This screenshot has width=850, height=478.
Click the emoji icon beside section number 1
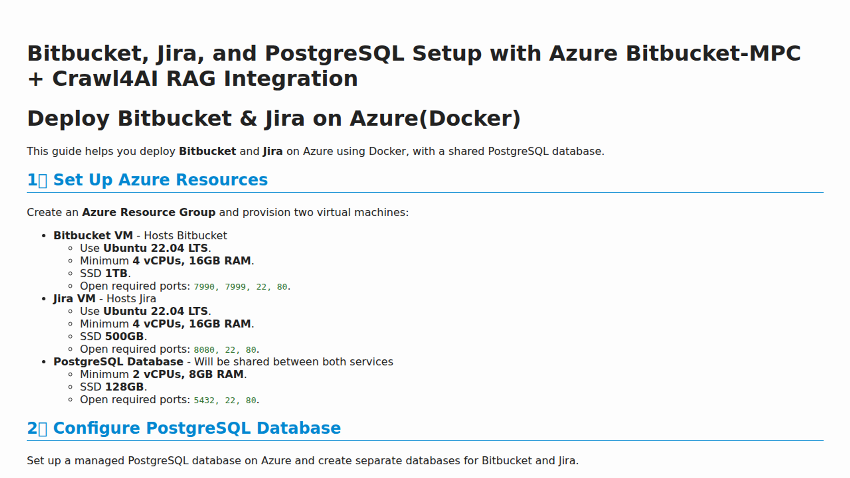(x=42, y=181)
